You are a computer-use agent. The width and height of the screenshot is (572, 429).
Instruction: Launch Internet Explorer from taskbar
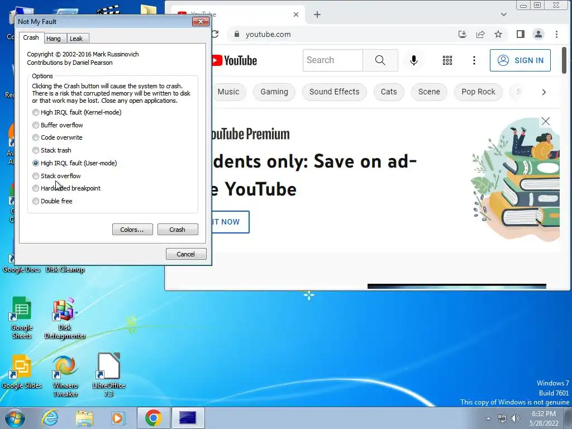pos(50,418)
